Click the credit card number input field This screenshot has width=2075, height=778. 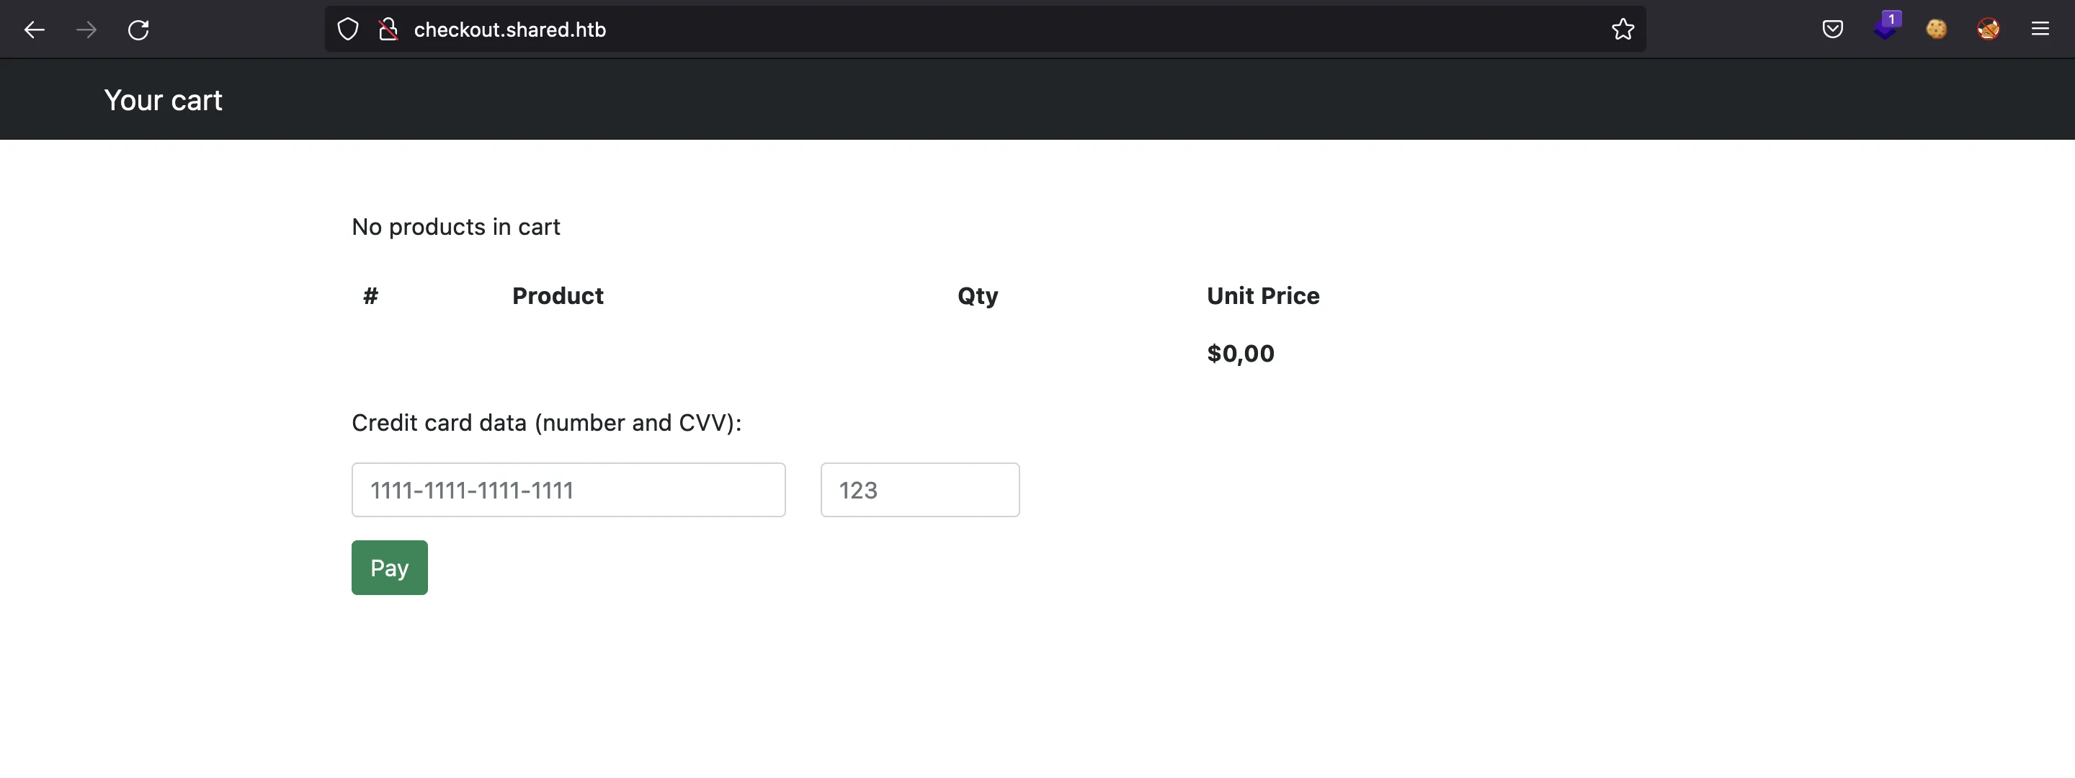pyautogui.click(x=568, y=490)
